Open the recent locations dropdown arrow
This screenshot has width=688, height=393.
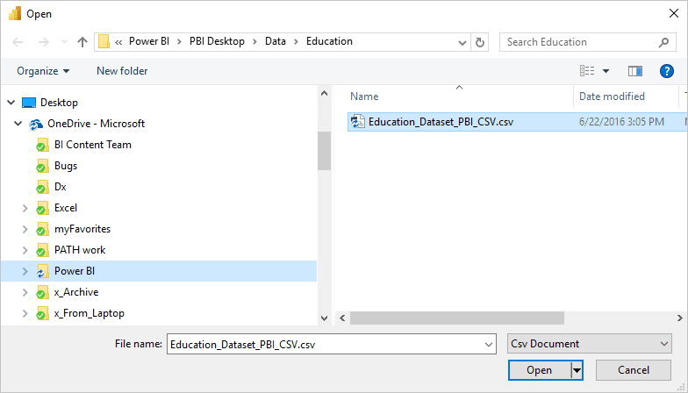(65, 42)
